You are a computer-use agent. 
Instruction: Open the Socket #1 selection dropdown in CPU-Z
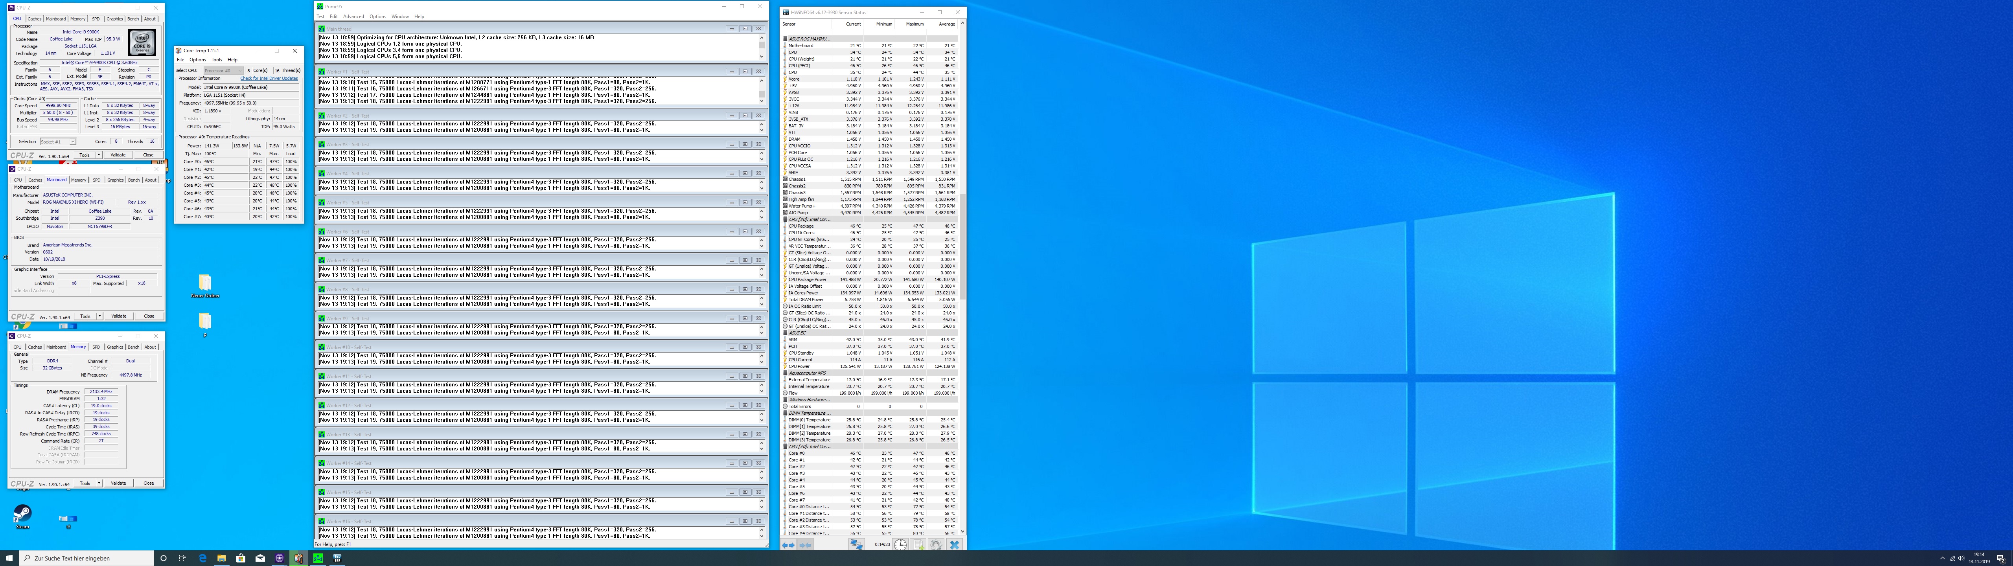pos(58,141)
